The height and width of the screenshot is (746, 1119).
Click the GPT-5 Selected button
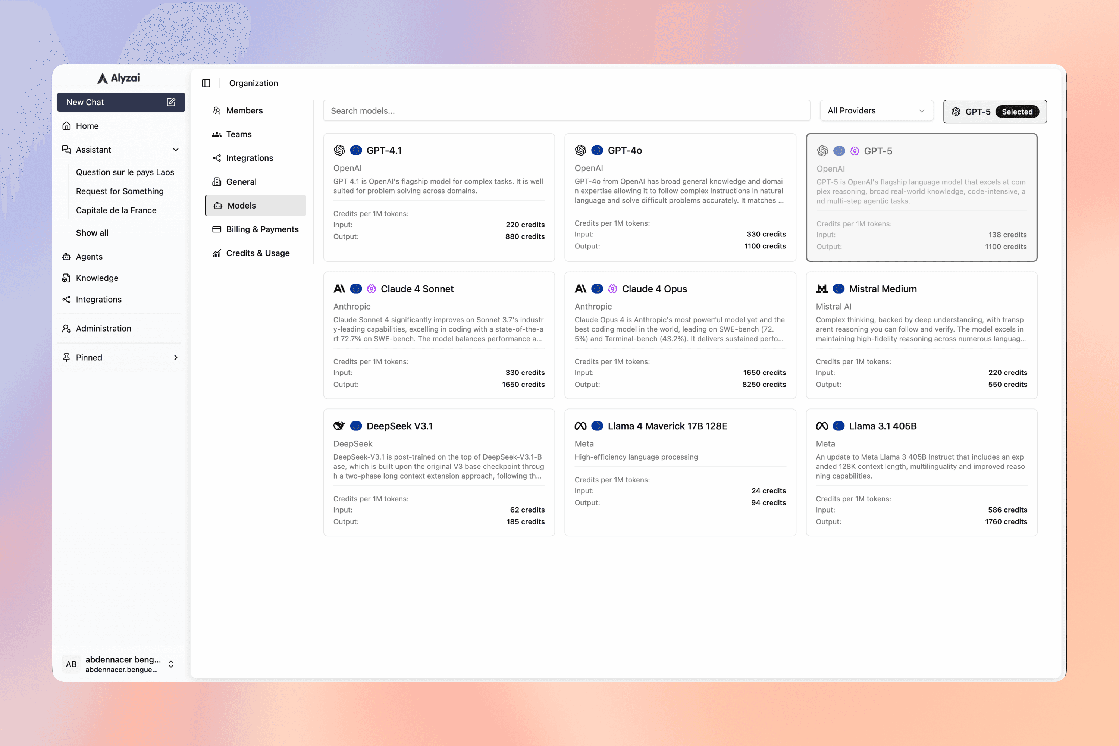click(994, 112)
